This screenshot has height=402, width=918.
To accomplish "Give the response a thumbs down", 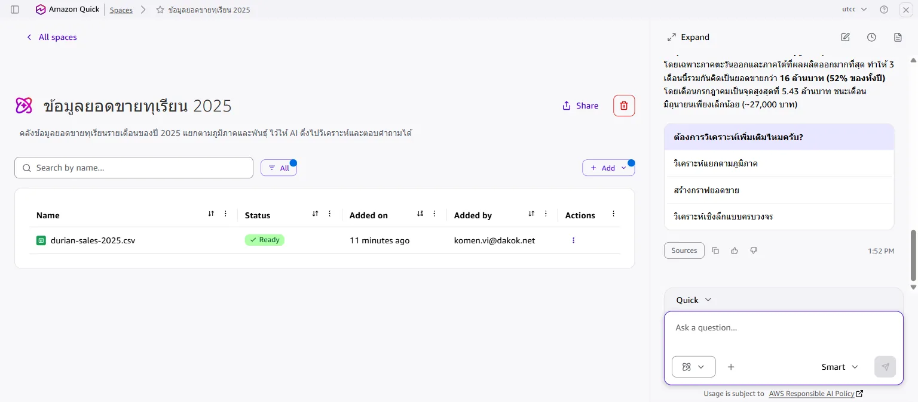I will tap(754, 251).
